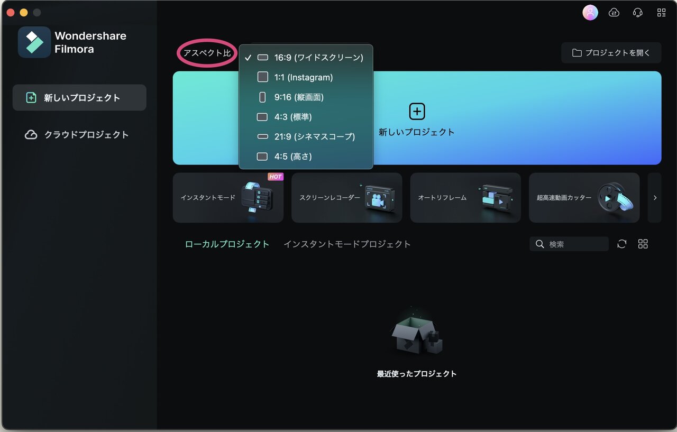Launch インスタントモード card
The width and height of the screenshot is (677, 432).
coord(228,198)
